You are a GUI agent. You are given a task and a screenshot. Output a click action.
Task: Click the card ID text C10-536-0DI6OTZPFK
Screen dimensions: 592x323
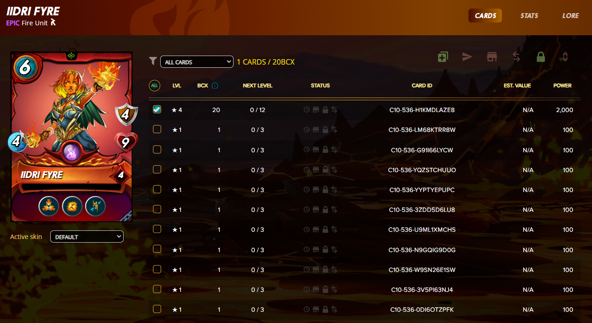coord(422,309)
